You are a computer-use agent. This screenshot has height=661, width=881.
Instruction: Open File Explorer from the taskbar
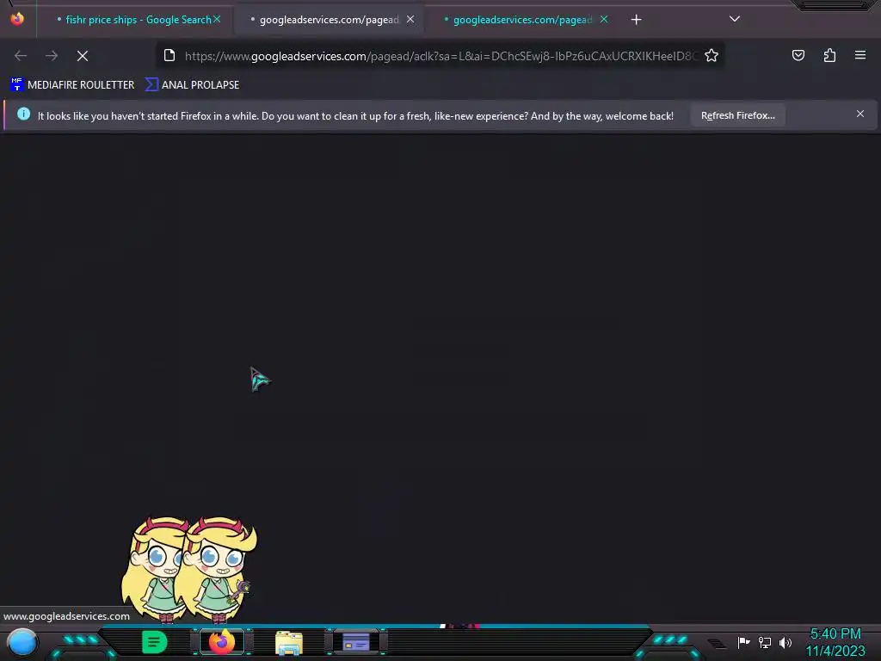289,642
